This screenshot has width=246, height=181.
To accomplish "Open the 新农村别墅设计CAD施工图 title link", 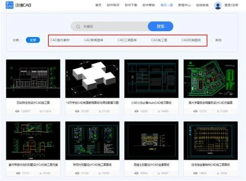I will tap(92, 165).
